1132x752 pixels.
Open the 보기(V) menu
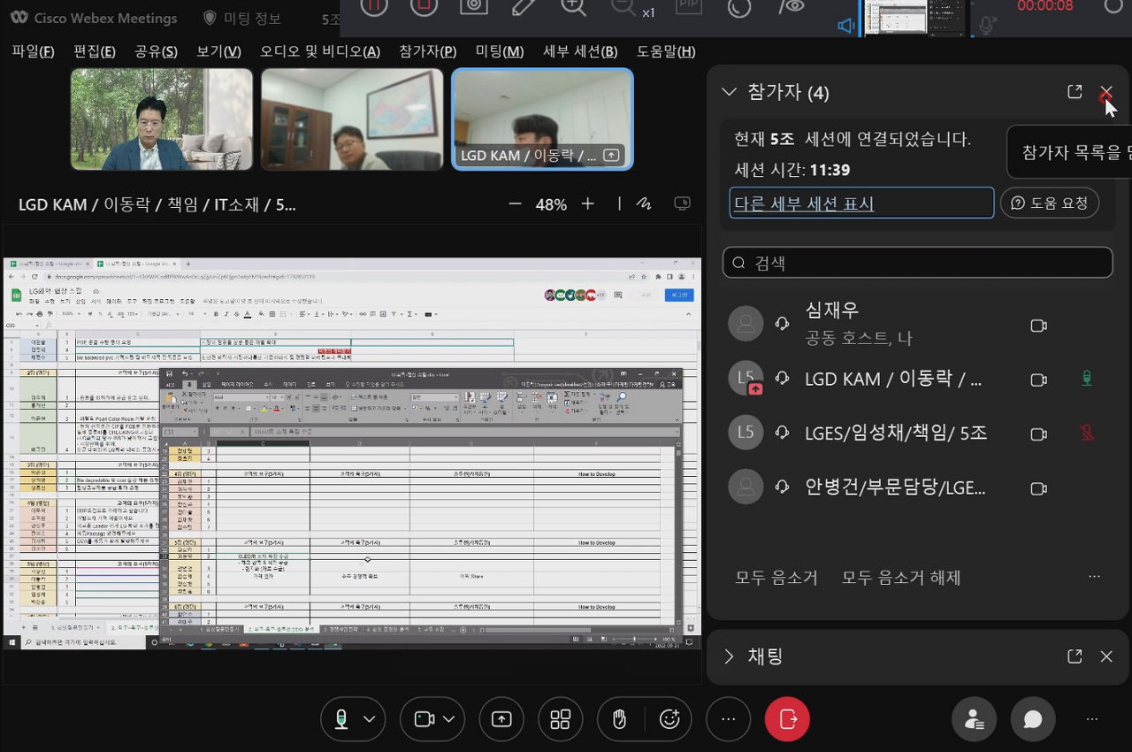click(x=218, y=51)
